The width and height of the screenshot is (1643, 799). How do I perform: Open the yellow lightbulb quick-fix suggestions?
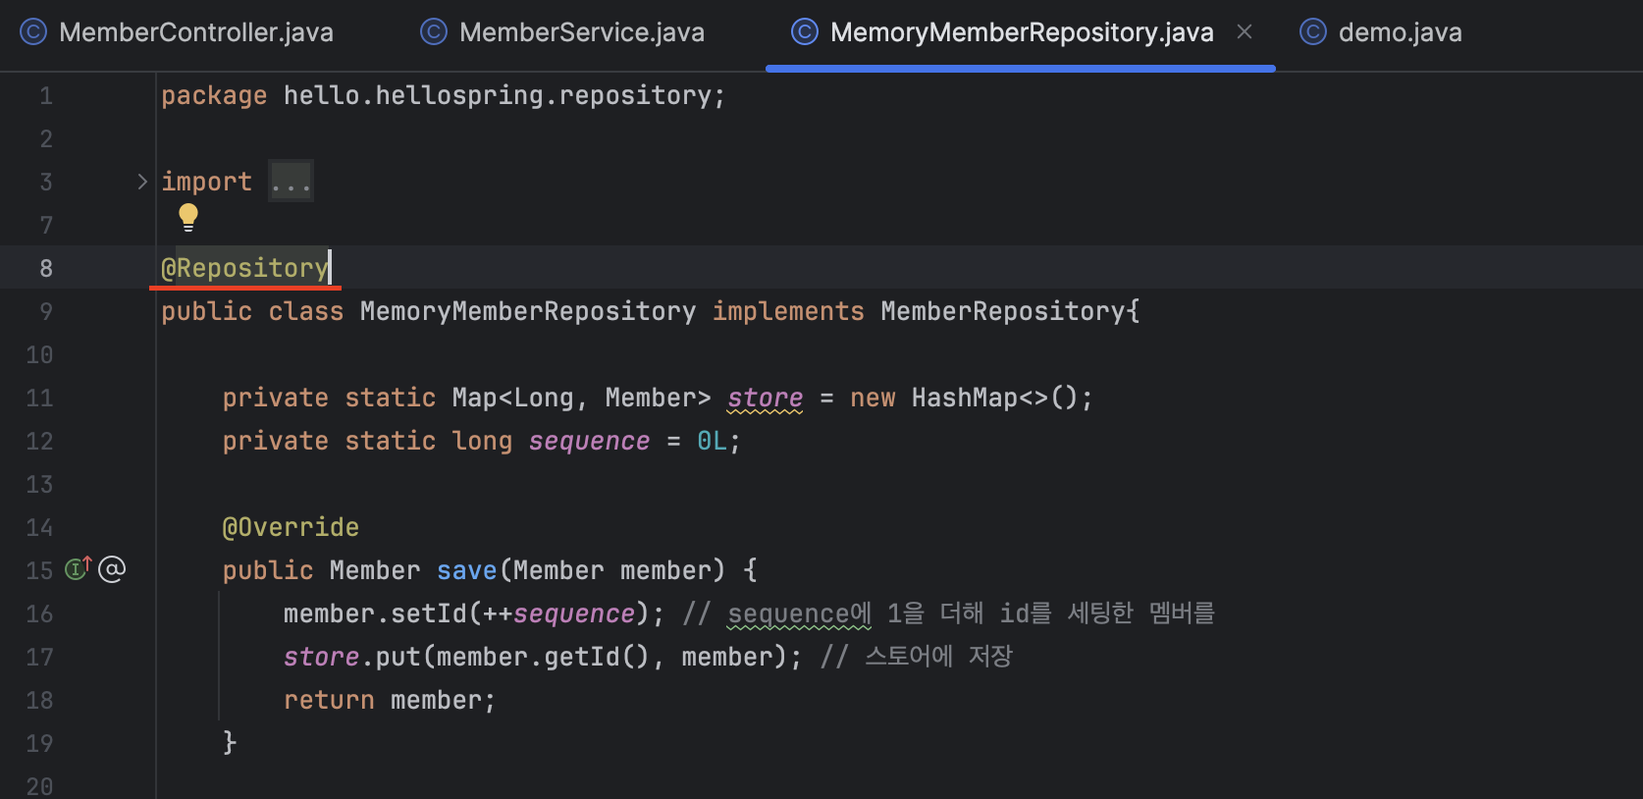tap(188, 217)
